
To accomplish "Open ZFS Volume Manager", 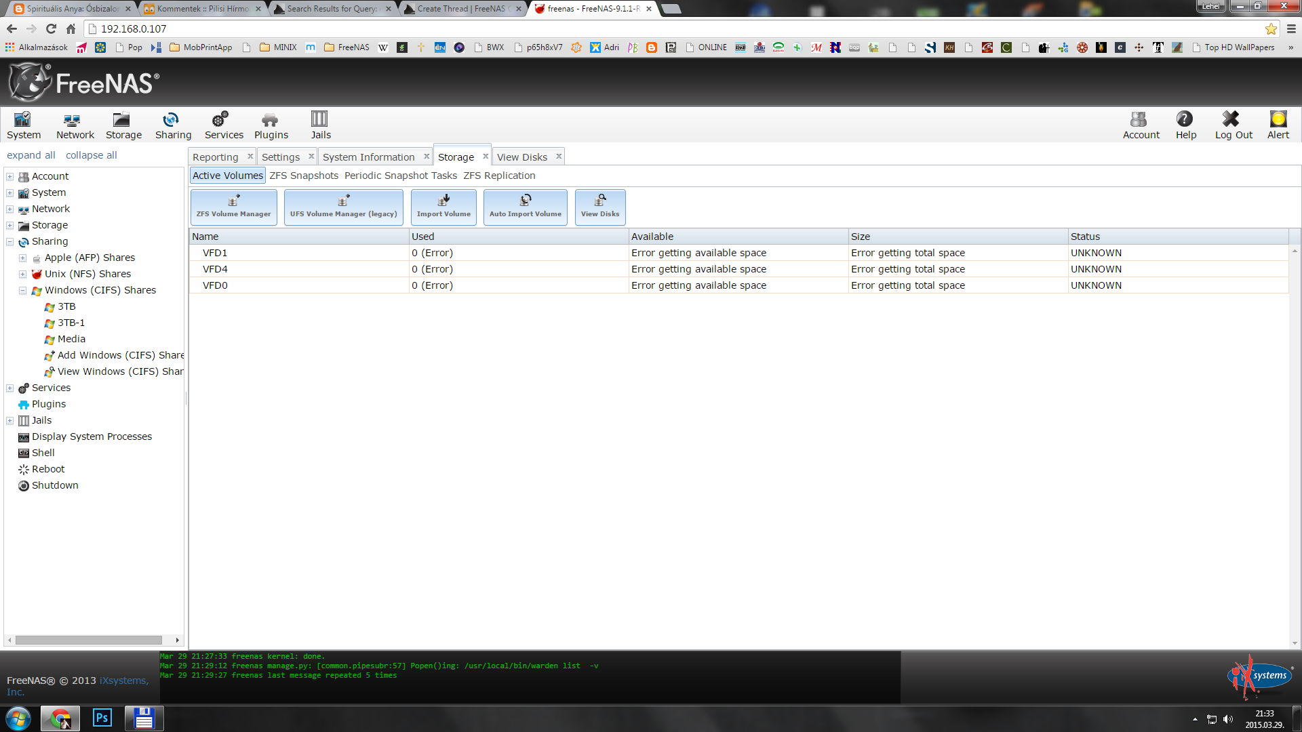I will [x=233, y=207].
